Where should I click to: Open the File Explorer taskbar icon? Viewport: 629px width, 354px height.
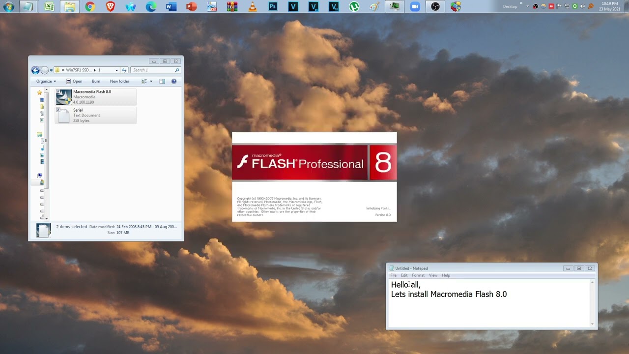[70, 6]
